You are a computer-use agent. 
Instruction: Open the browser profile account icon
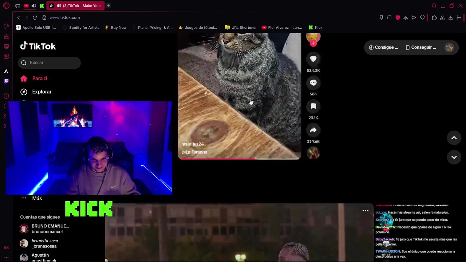point(442,17)
